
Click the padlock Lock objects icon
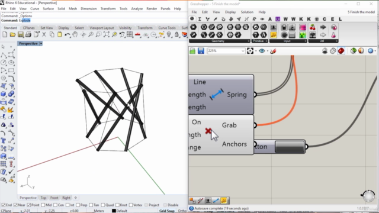(x=176, y=35)
